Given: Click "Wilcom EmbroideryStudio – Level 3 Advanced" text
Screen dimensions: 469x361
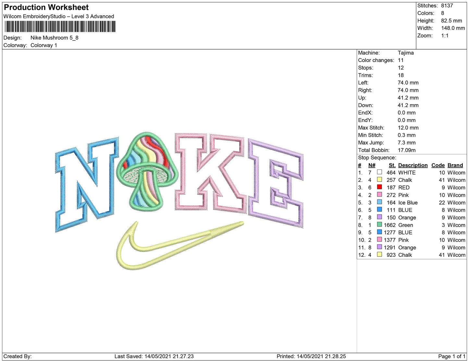Looking at the screenshot, I should (x=59, y=16).
